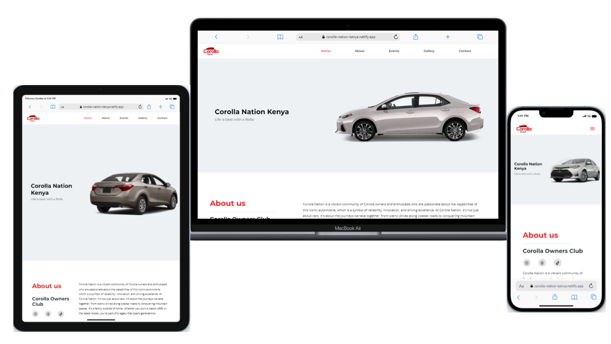Select Home in MacBook site navigation
This screenshot has width=611, height=344.
[x=326, y=51]
